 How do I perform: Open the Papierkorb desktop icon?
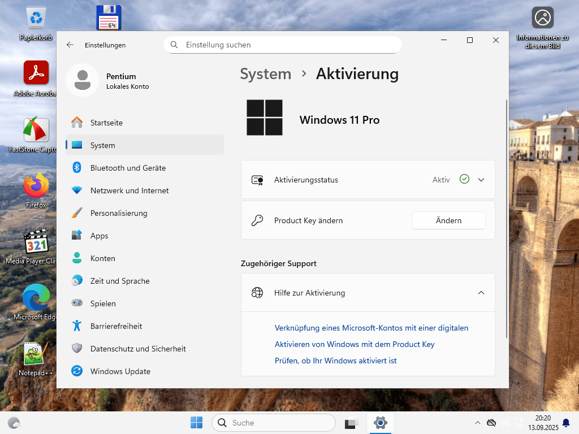pyautogui.click(x=36, y=24)
